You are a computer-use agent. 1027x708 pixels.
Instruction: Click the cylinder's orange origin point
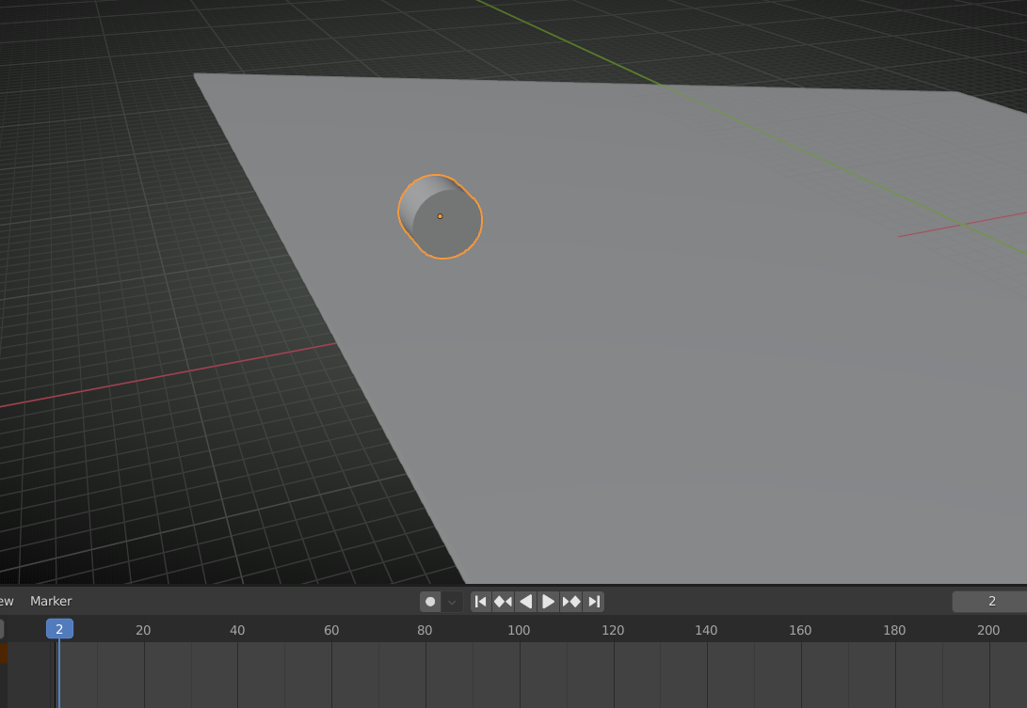pyautogui.click(x=441, y=216)
